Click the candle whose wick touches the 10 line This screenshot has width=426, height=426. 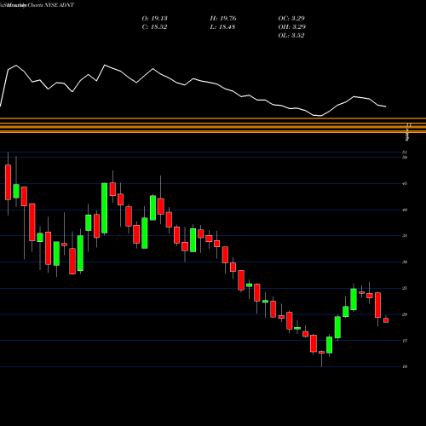point(321,352)
